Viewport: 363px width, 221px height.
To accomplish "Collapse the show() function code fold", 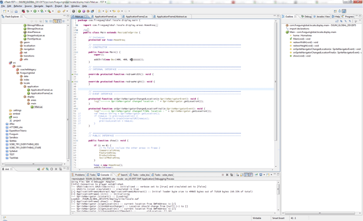I will tap(77, 140).
